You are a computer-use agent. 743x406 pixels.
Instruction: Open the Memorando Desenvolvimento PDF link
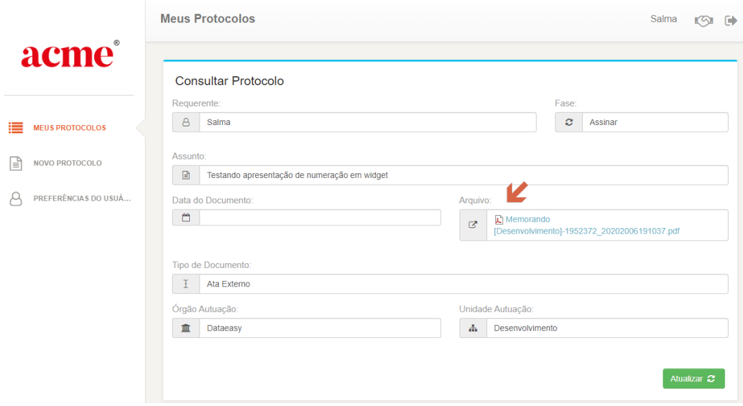tap(587, 225)
